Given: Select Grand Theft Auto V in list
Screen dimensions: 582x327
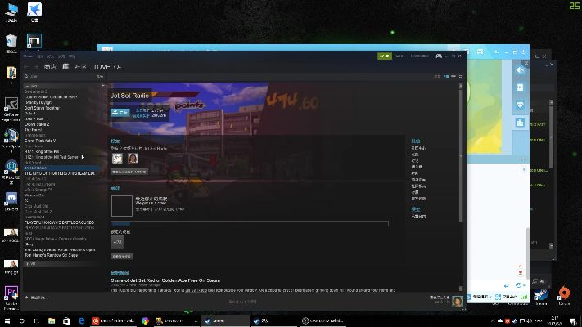Looking at the screenshot, I should tap(40, 141).
